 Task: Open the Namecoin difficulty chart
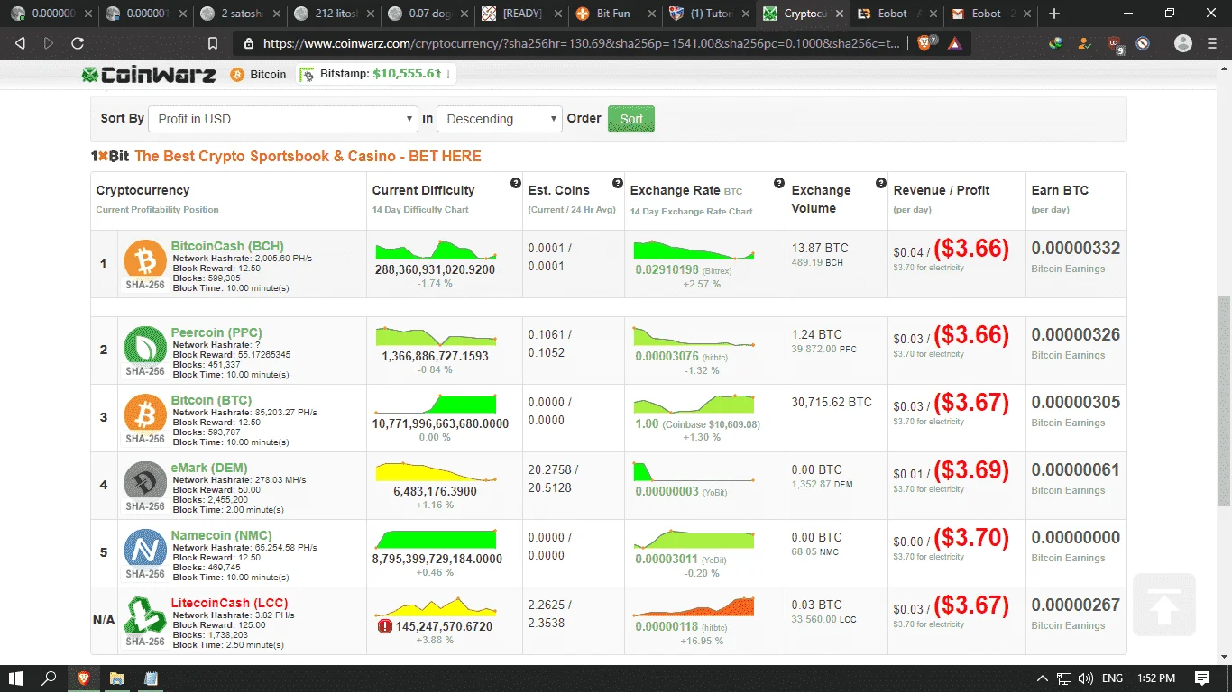(x=437, y=539)
